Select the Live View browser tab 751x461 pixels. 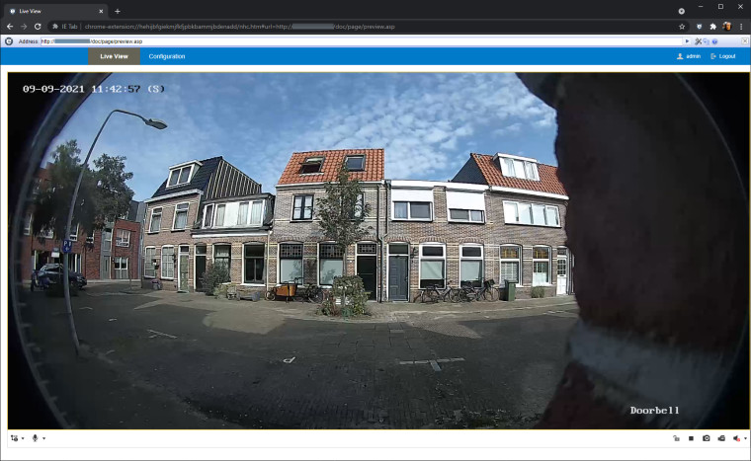tap(54, 11)
